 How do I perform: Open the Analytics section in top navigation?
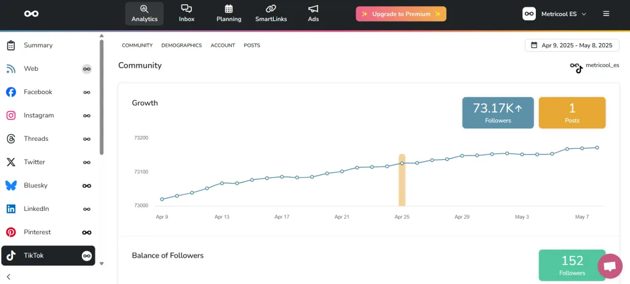click(144, 14)
